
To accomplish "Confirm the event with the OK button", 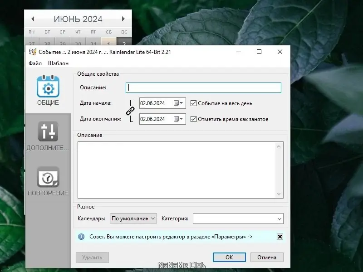I will tap(229, 257).
